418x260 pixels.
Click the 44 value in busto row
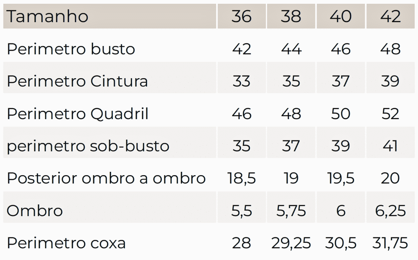tap(291, 49)
